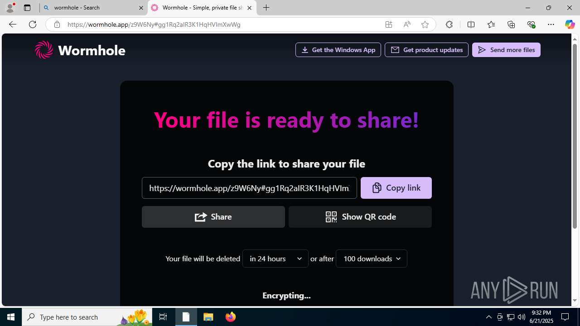Image resolution: width=580 pixels, height=326 pixels.
Task: Click the taskbar search box
Action: (x=87, y=317)
